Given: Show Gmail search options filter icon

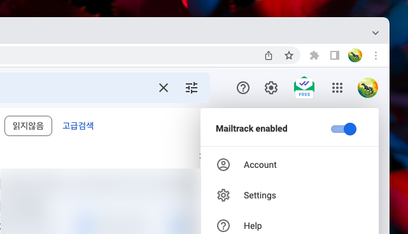Looking at the screenshot, I should [x=192, y=88].
